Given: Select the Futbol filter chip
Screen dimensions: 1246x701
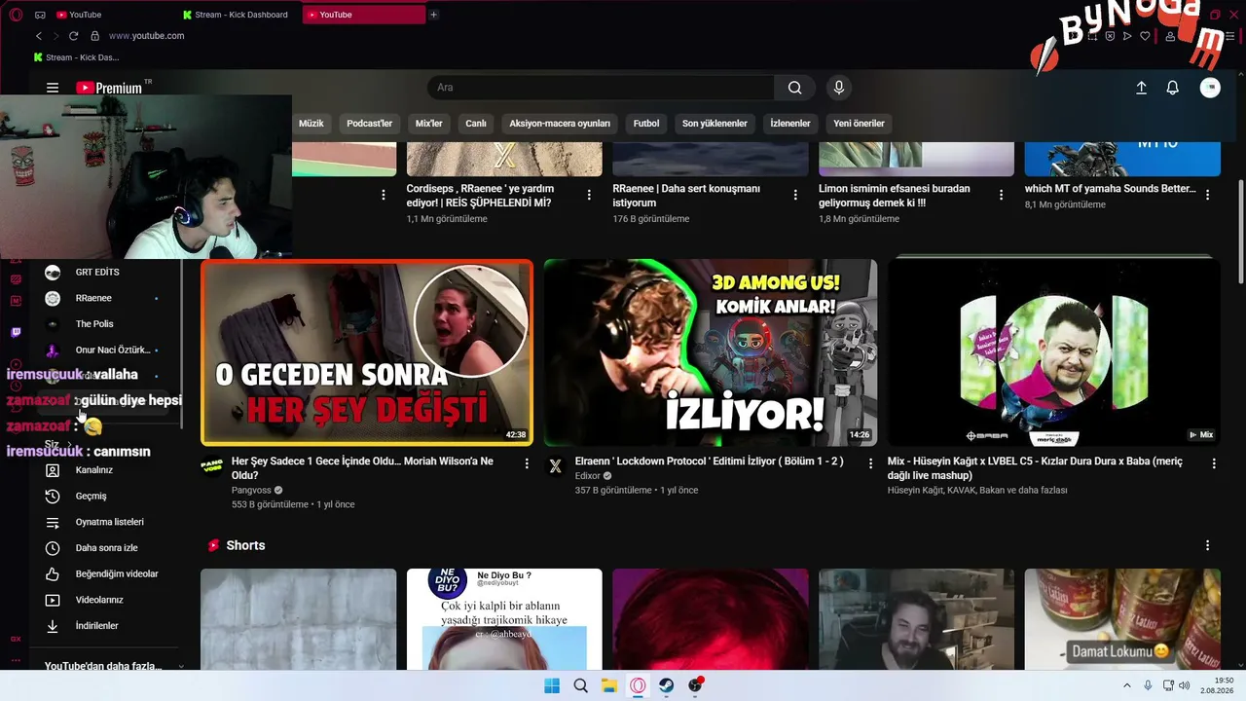Looking at the screenshot, I should click(646, 124).
